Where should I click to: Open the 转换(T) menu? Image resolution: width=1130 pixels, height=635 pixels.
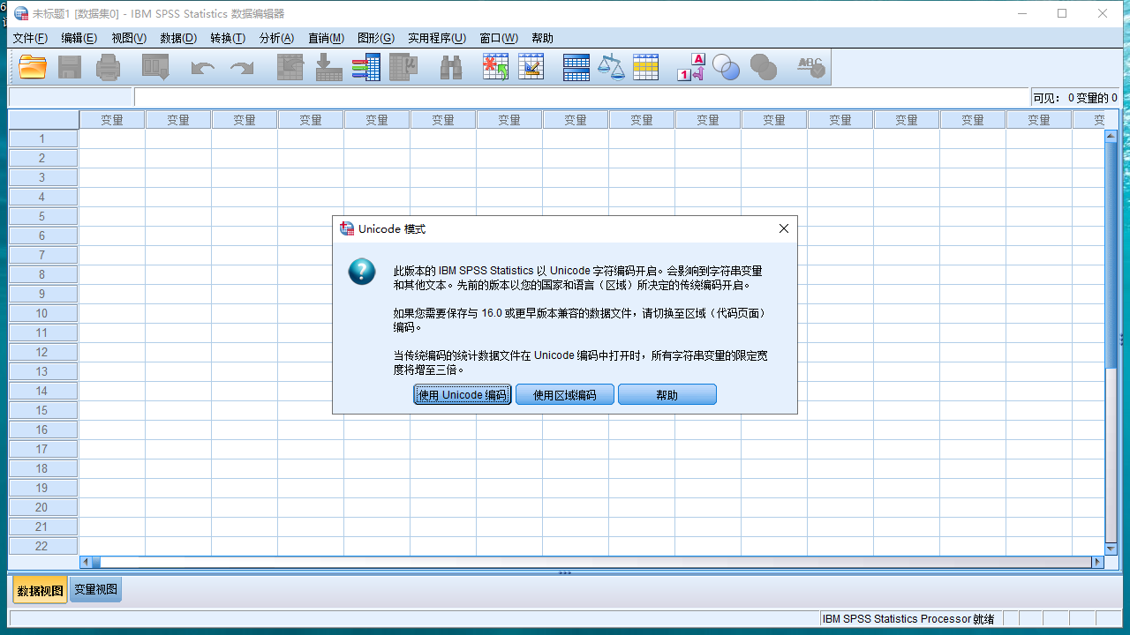[228, 38]
